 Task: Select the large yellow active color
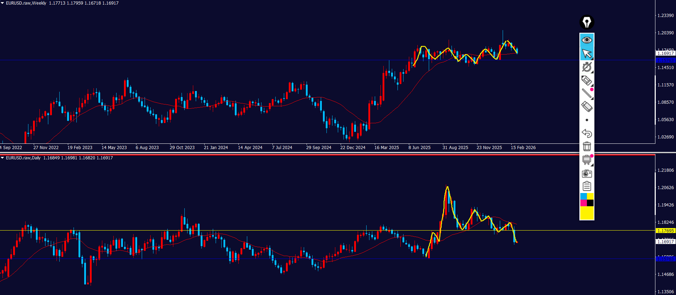586,213
